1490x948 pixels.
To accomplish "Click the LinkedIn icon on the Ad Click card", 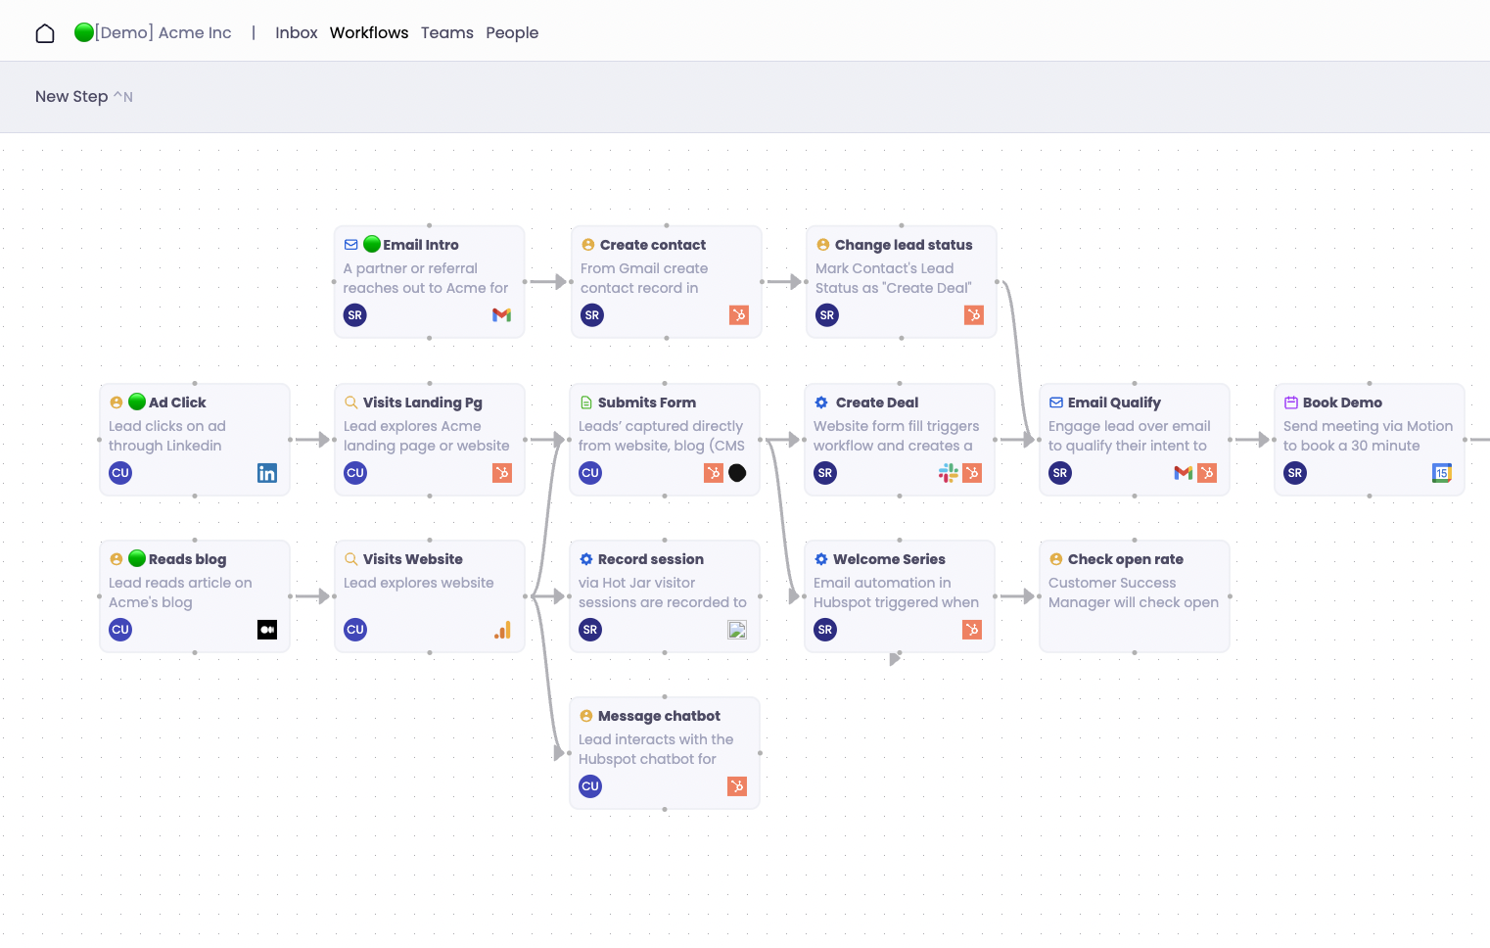I will click(x=267, y=472).
